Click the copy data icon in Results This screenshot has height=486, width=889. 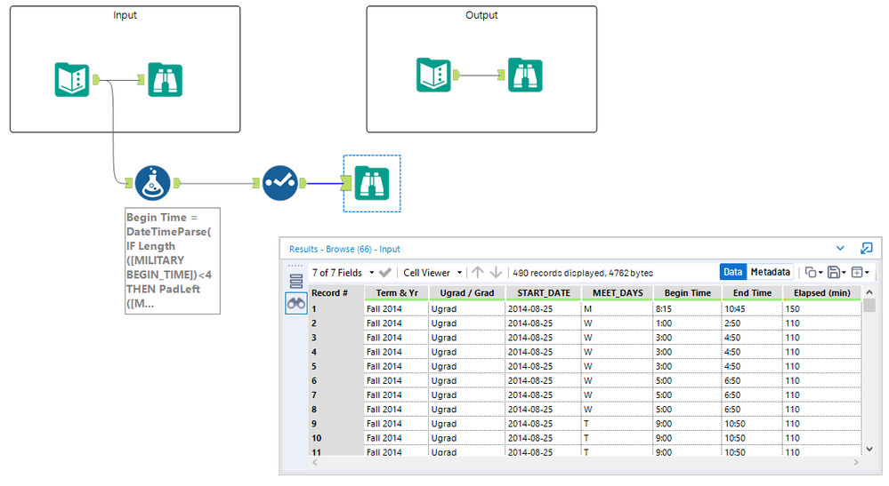click(x=811, y=273)
